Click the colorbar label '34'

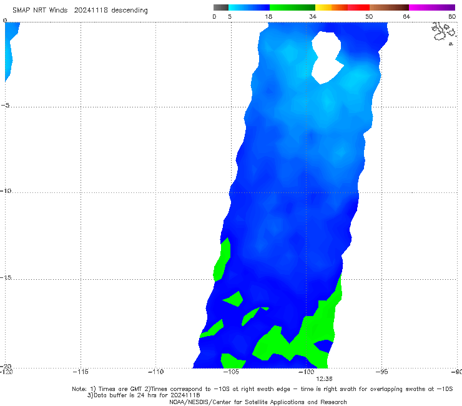point(313,16)
